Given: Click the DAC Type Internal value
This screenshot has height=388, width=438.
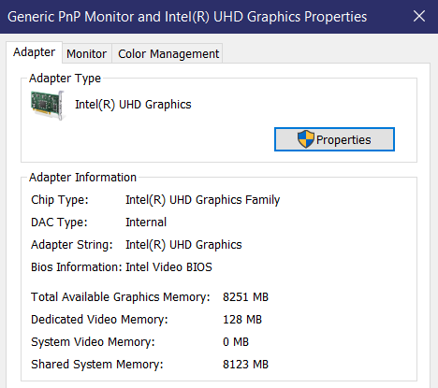Looking at the screenshot, I should point(146,223).
